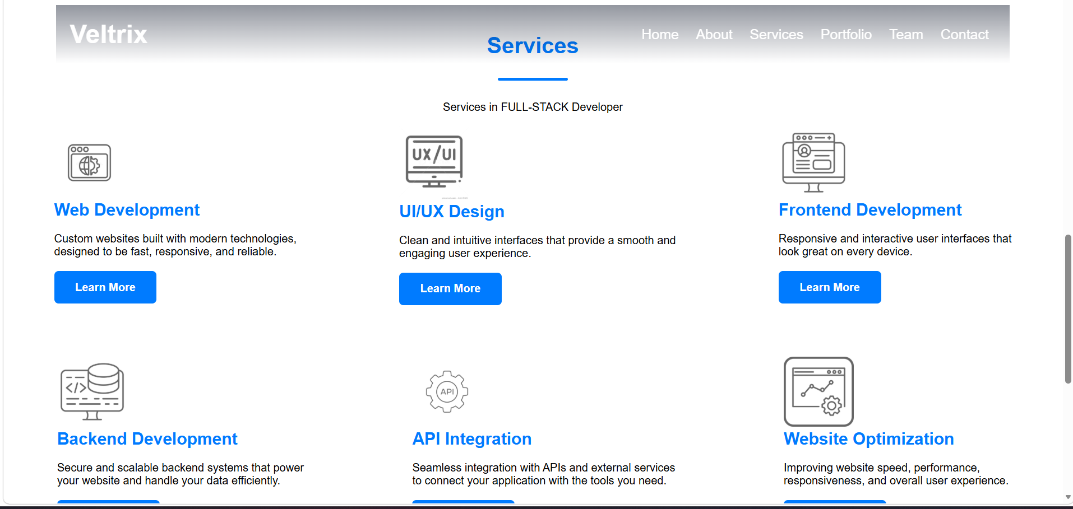1073x509 pixels.
Task: Select Services in the navigation bar
Action: (776, 35)
